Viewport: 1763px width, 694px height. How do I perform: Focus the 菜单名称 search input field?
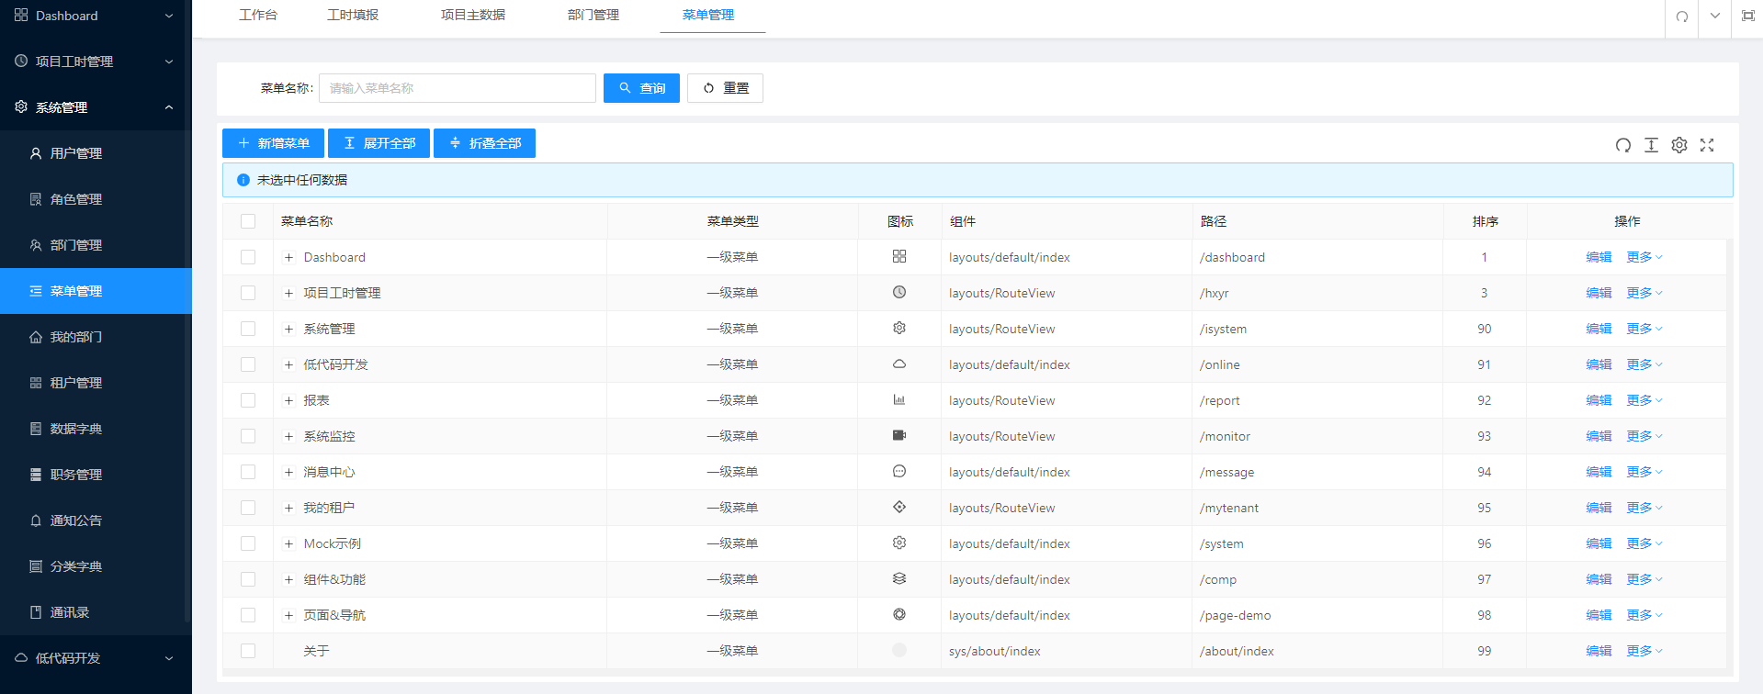pyautogui.click(x=458, y=88)
